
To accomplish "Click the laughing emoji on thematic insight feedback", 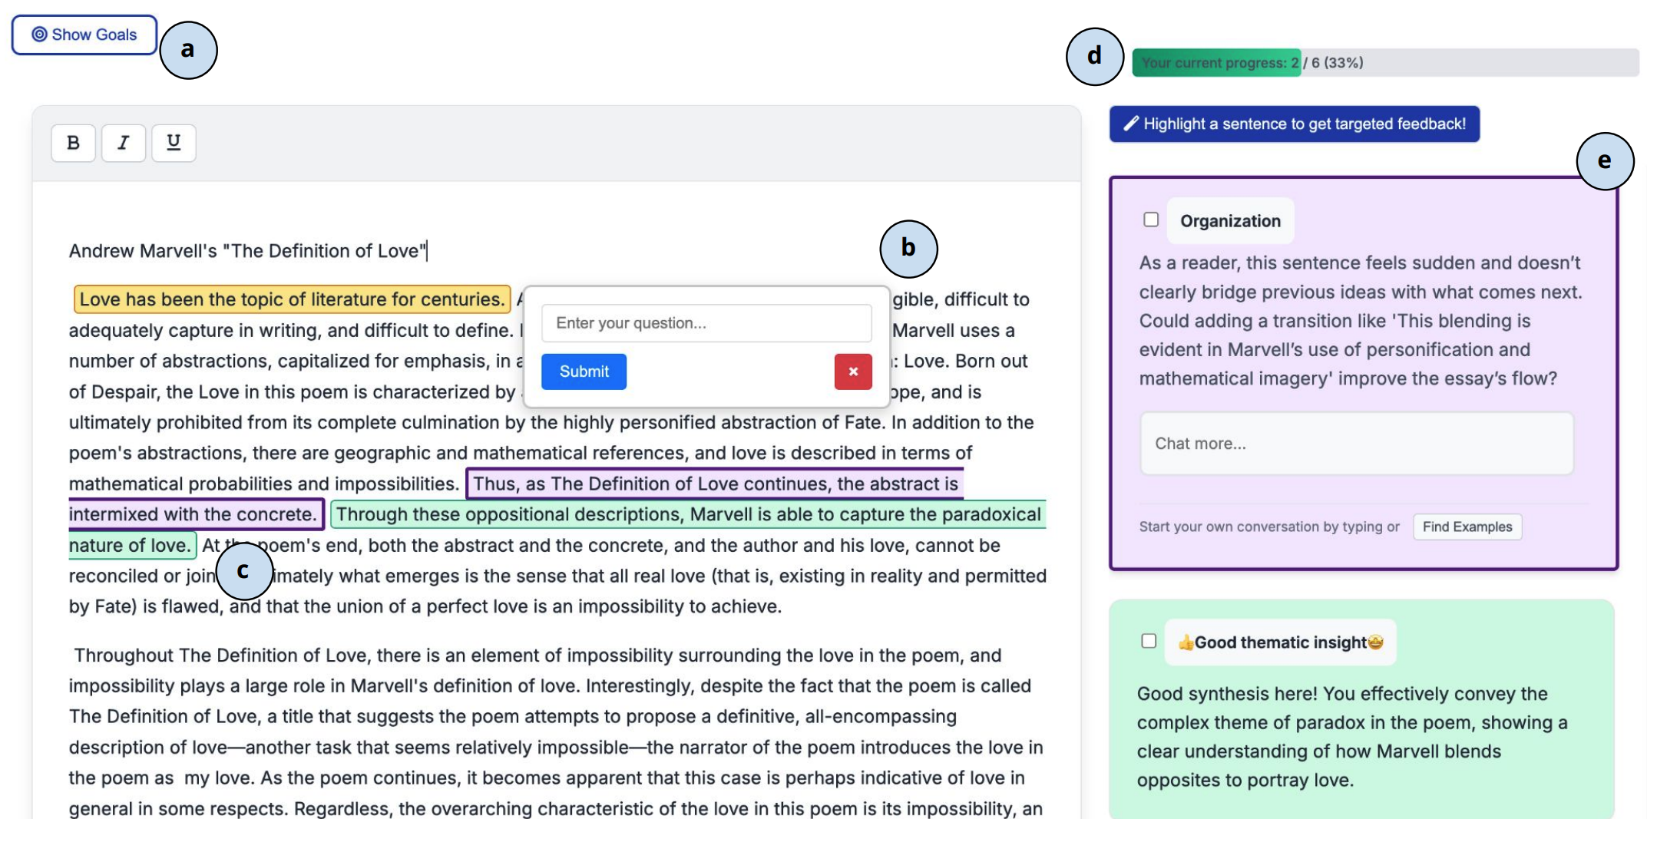I will pos(1378,642).
